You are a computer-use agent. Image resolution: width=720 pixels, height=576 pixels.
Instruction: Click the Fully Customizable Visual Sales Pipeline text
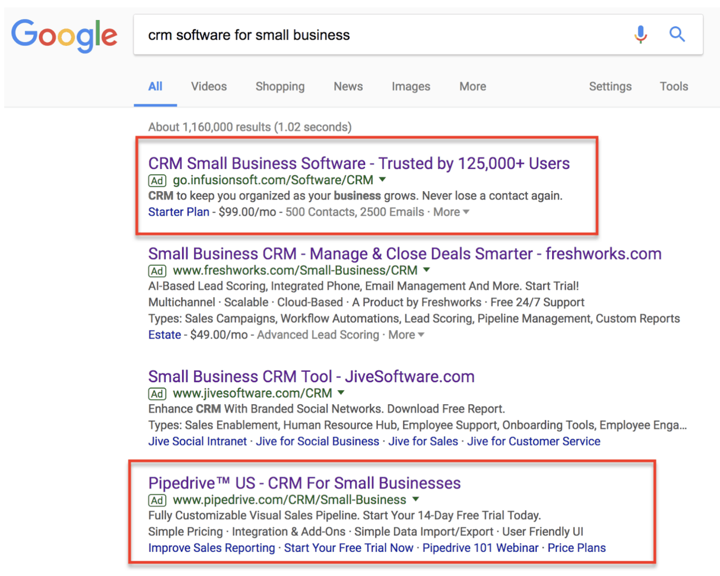point(254,515)
